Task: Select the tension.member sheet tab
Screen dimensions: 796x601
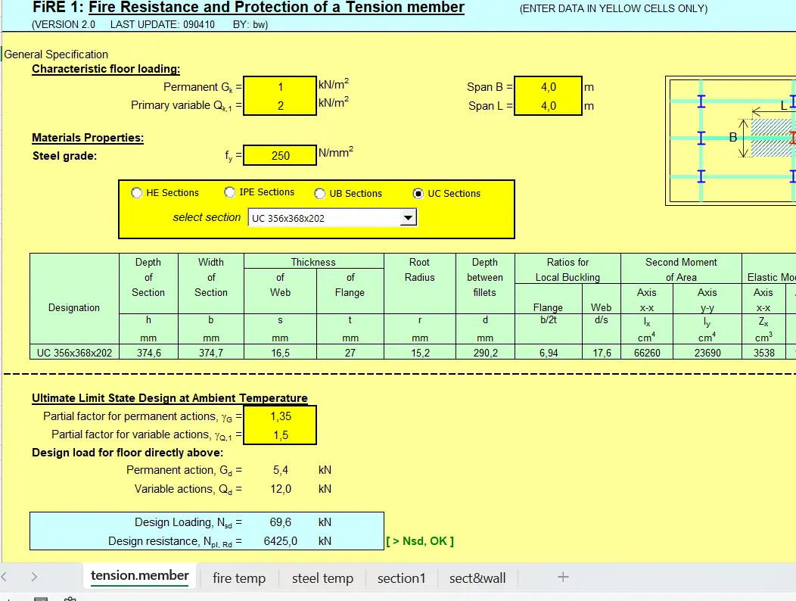Action: [140, 576]
